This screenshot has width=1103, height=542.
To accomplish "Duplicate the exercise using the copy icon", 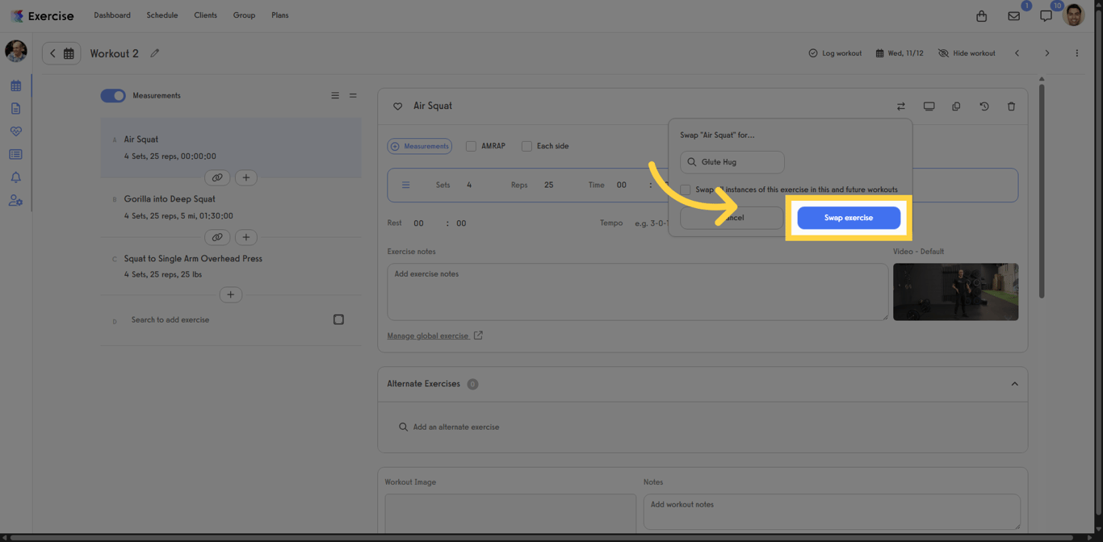I will (956, 106).
